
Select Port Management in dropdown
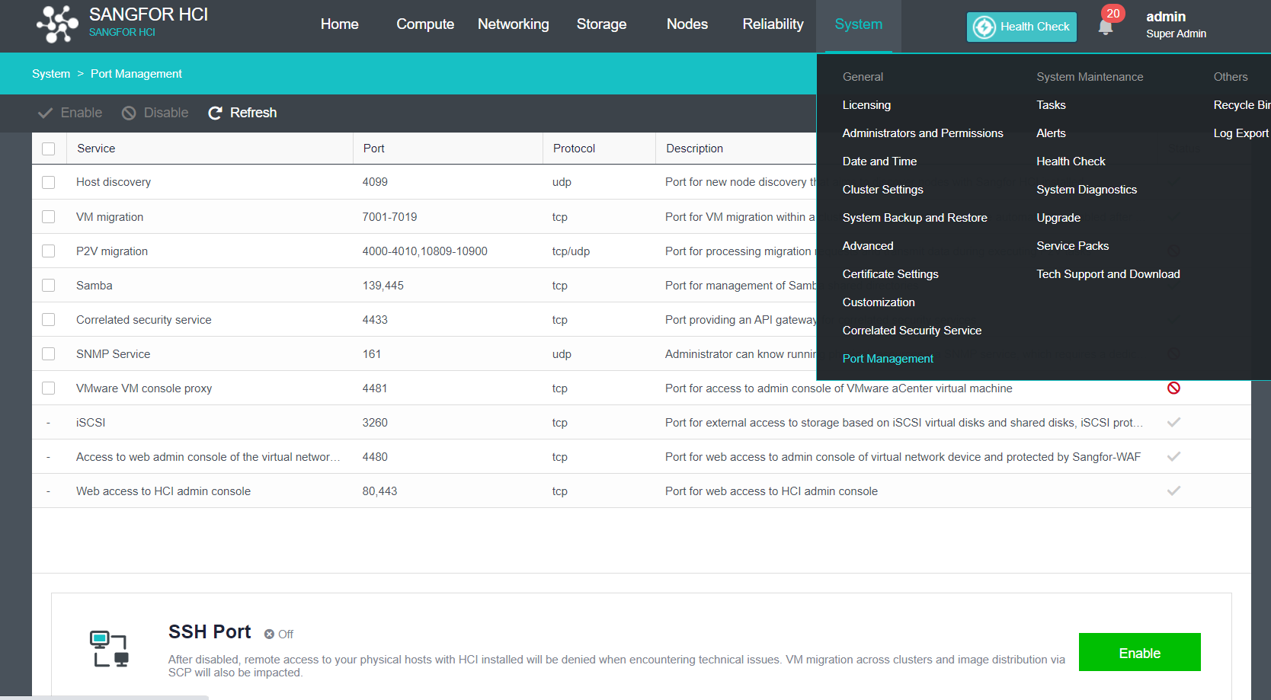(x=888, y=359)
